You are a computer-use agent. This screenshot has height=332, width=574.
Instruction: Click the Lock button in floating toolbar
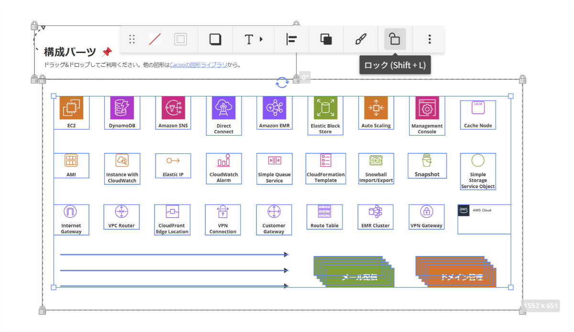click(395, 39)
